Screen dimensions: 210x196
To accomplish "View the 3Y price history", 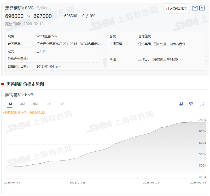I will click(62, 104).
